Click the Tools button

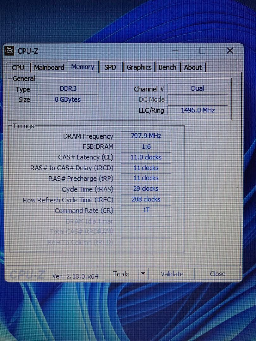point(121,274)
